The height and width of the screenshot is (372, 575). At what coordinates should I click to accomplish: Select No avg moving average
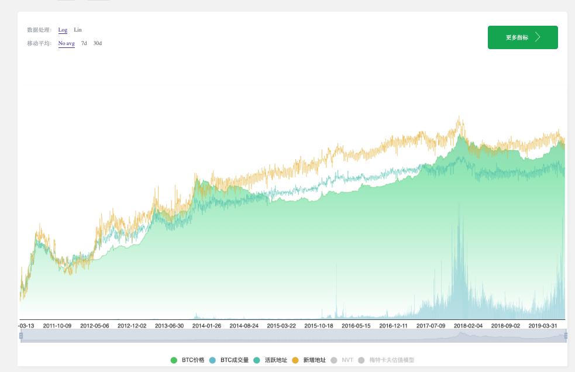click(x=66, y=43)
